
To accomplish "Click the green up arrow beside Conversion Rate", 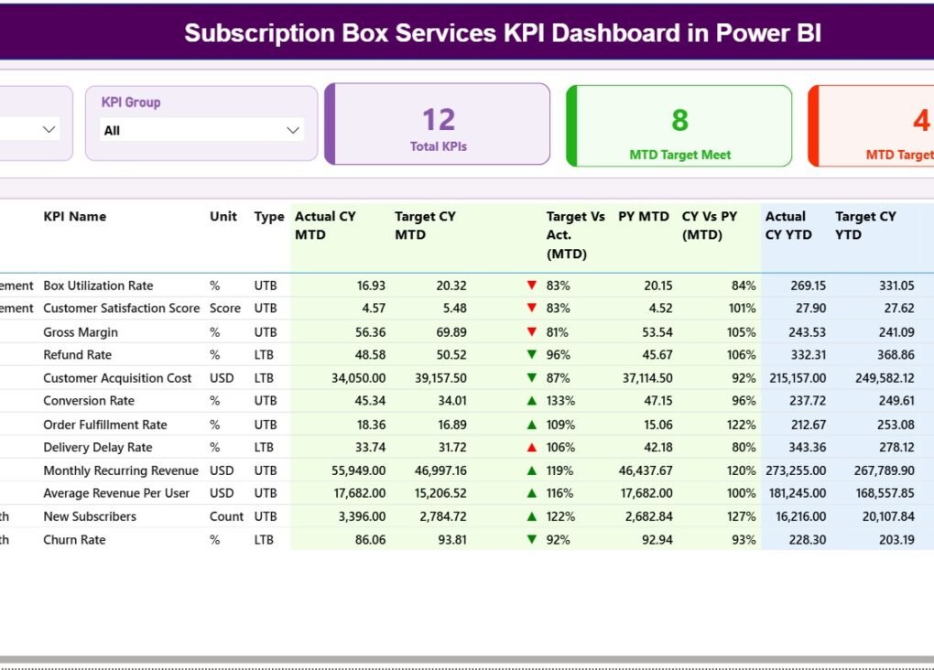I will (533, 401).
